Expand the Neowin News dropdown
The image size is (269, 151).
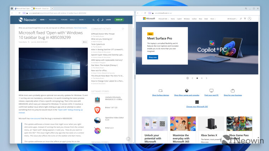pyautogui.click(x=43, y=20)
